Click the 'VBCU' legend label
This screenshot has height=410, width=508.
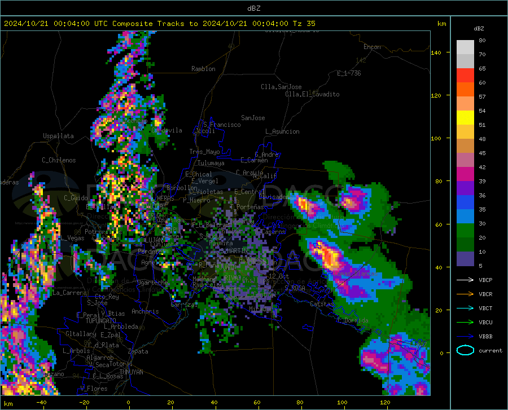pyautogui.click(x=485, y=323)
